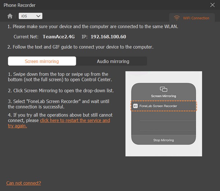Click the step about selecting FoneLab Screen Recorder
220x191 pixels.
(x=59, y=104)
